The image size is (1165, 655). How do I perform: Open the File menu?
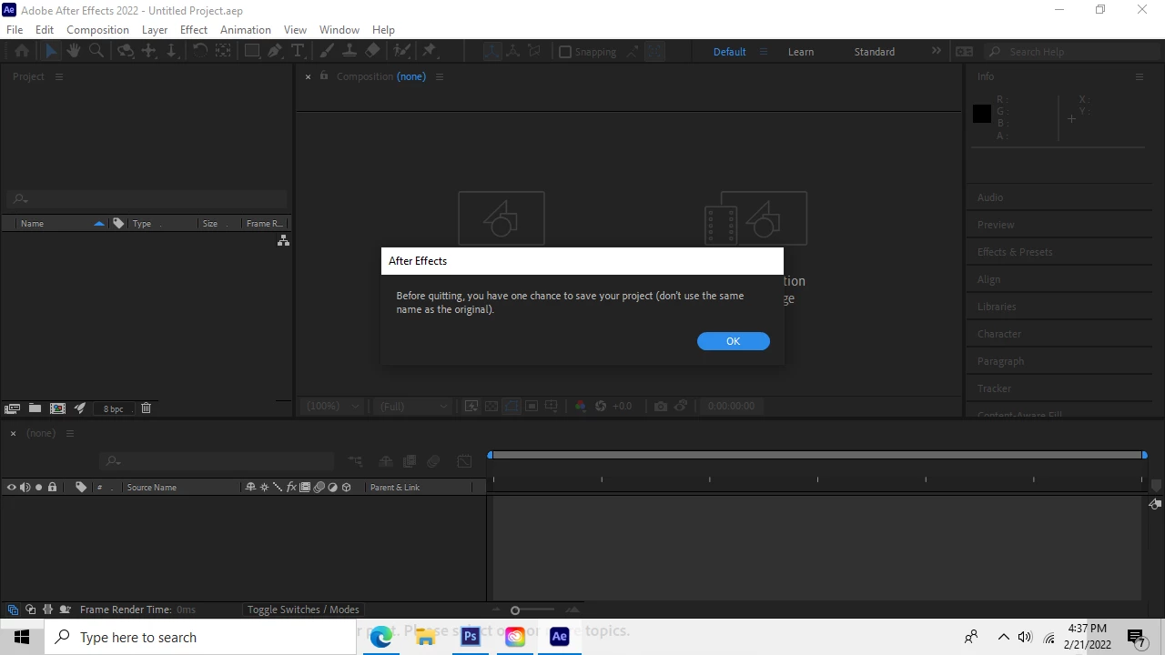(15, 29)
